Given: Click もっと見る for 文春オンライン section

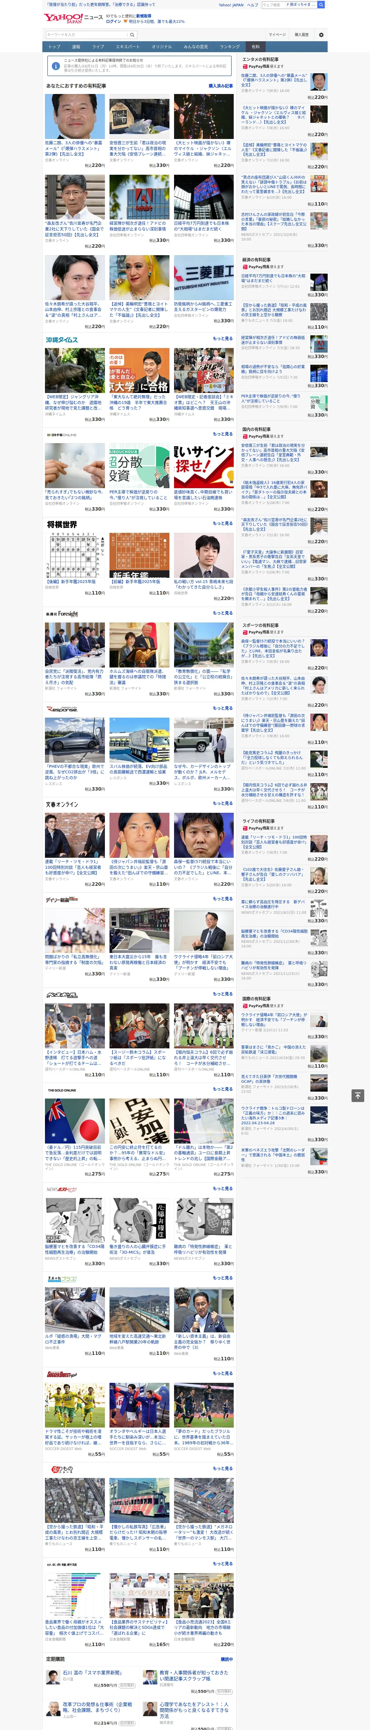Looking at the screenshot, I should [223, 803].
